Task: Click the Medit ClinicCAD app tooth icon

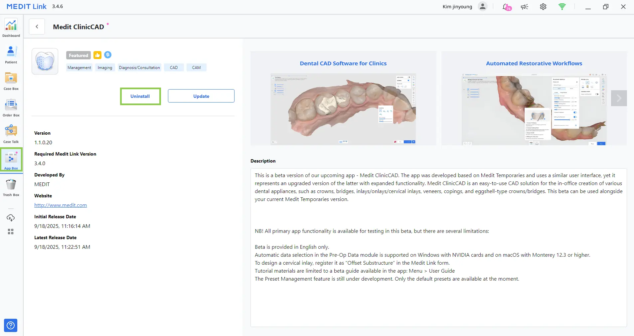Action: [x=45, y=61]
